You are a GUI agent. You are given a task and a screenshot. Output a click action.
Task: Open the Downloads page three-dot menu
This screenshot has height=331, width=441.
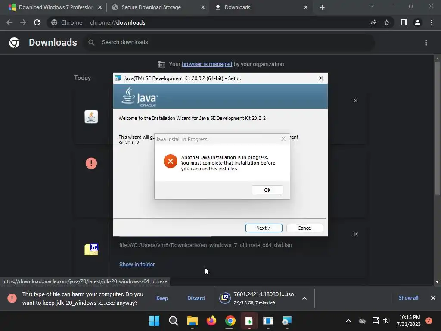click(x=426, y=43)
